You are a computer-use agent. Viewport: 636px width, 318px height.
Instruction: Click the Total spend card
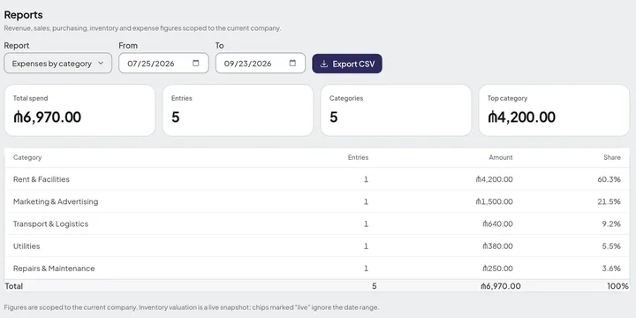[79, 110]
